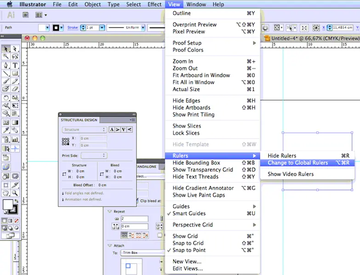Set toolbox fill to None
The image size is (360, 275).
(x=17, y=221)
